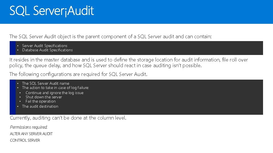Click "The action to take in case of log failure"
The height and width of the screenshot is (153, 273).
point(55,88)
